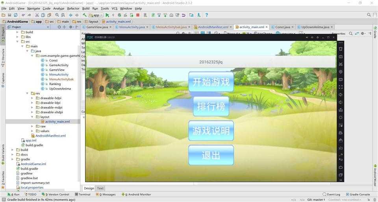Collapse the src folder in project tree
Screen dimensions: 378x202
(17, 42)
